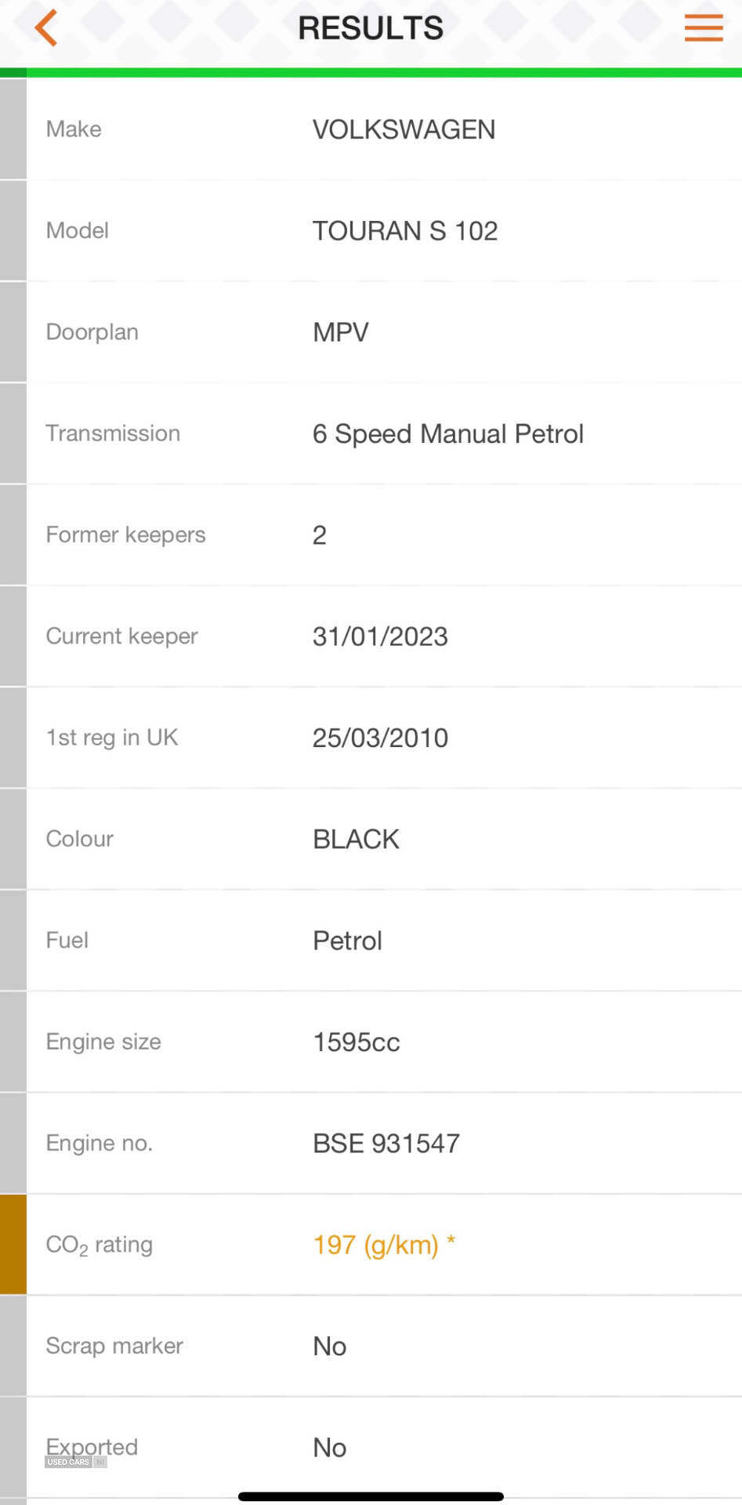This screenshot has width=742, height=1505.
Task: Select the Model row TOURAN S 102
Action: pos(371,230)
